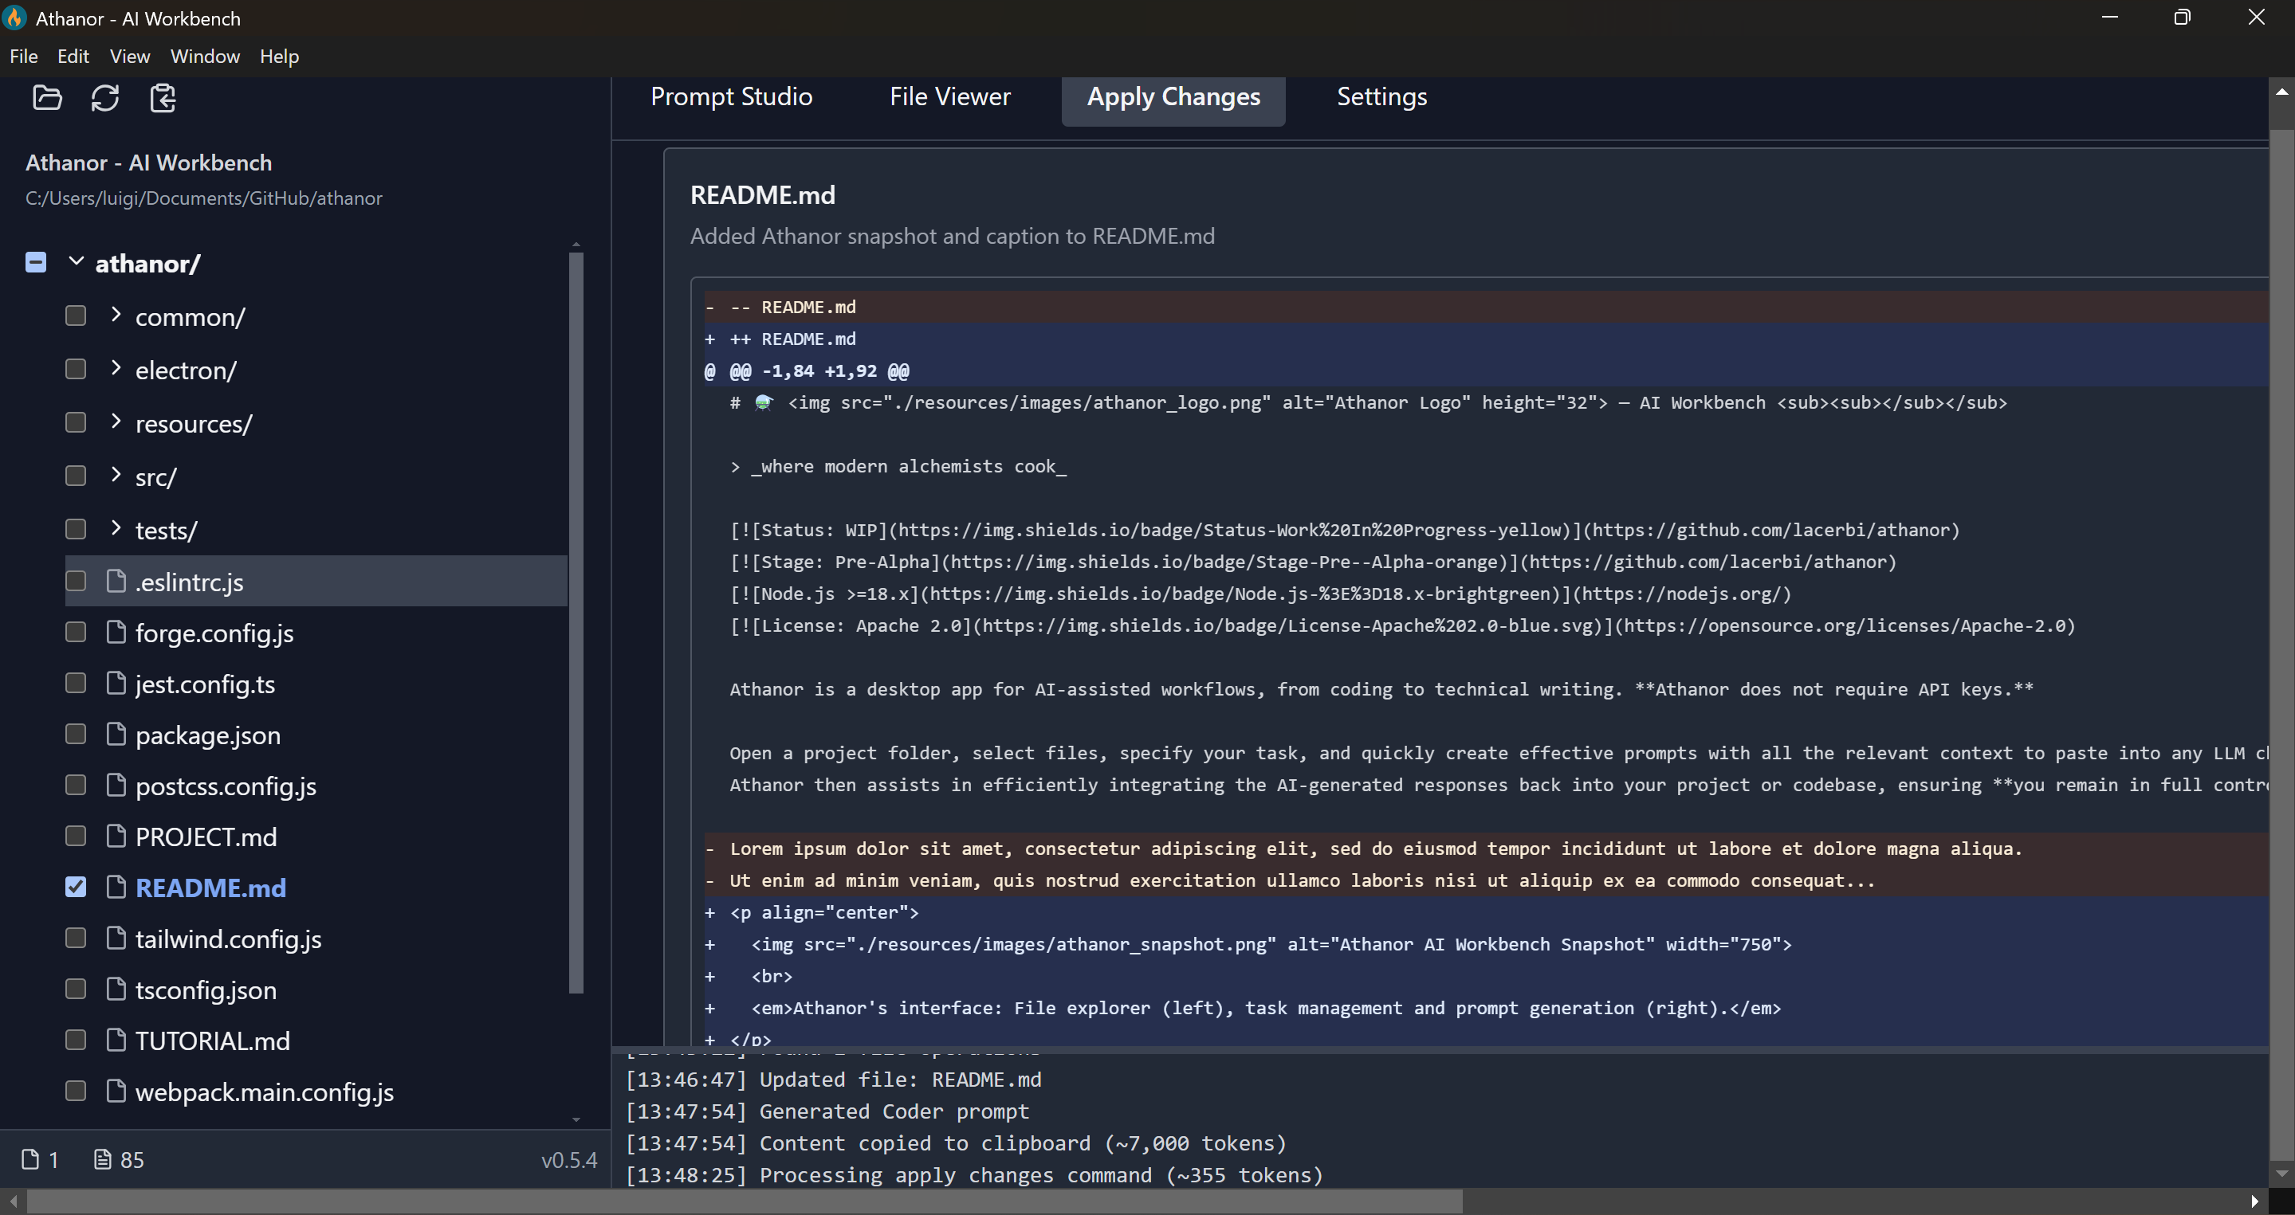
Task: Click the version label v0.5.4
Action: 569,1160
